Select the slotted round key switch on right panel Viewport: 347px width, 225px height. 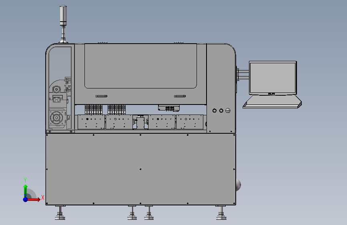click(x=228, y=110)
